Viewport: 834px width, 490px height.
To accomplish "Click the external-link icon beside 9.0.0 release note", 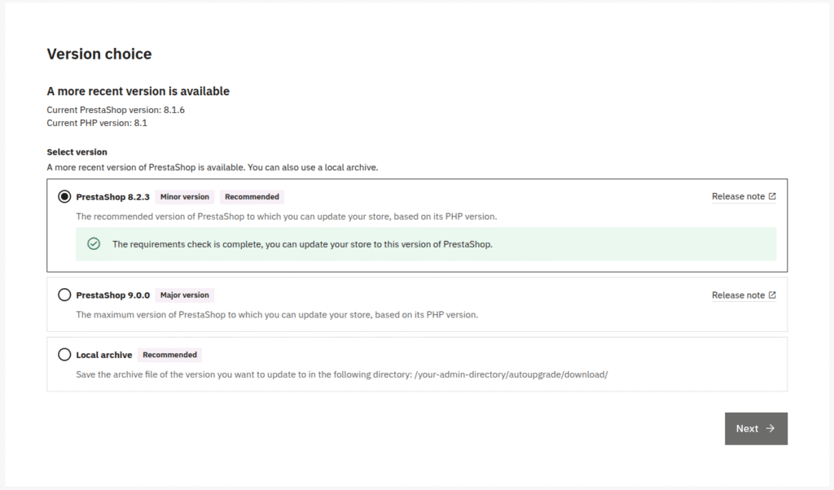I will (772, 295).
